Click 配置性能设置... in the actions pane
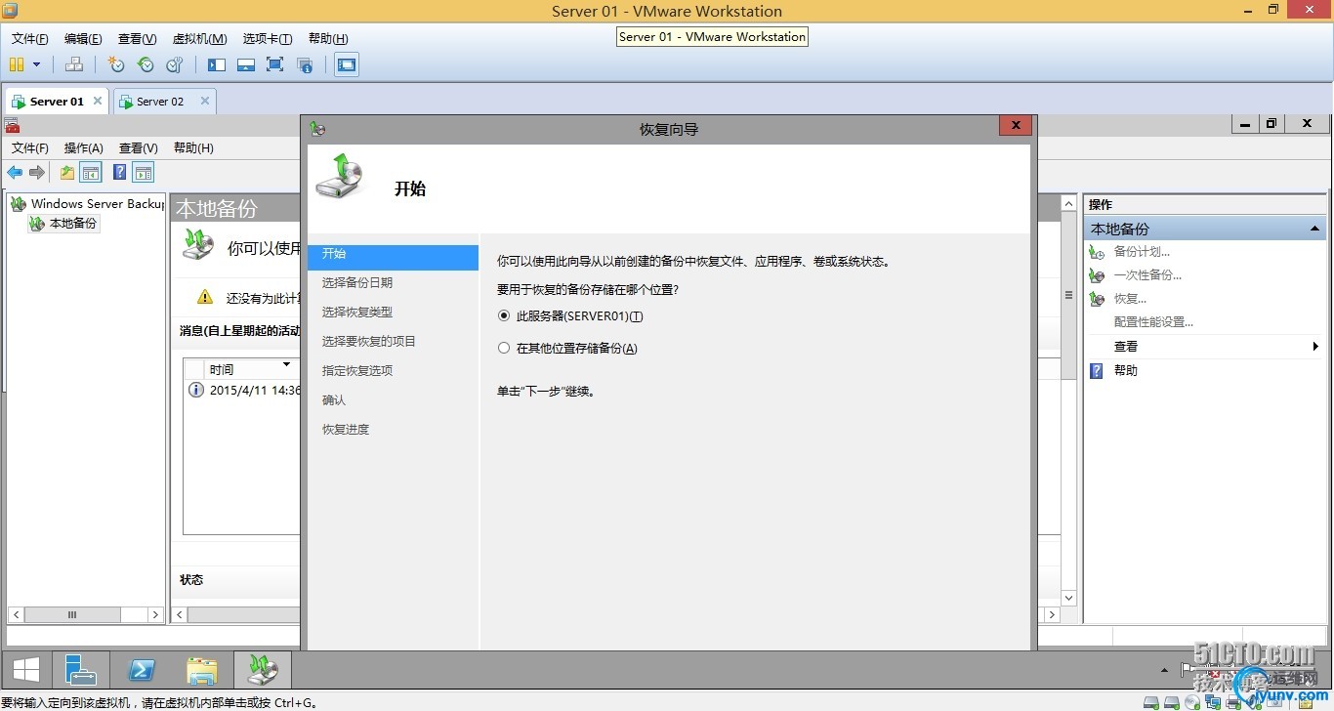1334x711 pixels. click(1153, 322)
